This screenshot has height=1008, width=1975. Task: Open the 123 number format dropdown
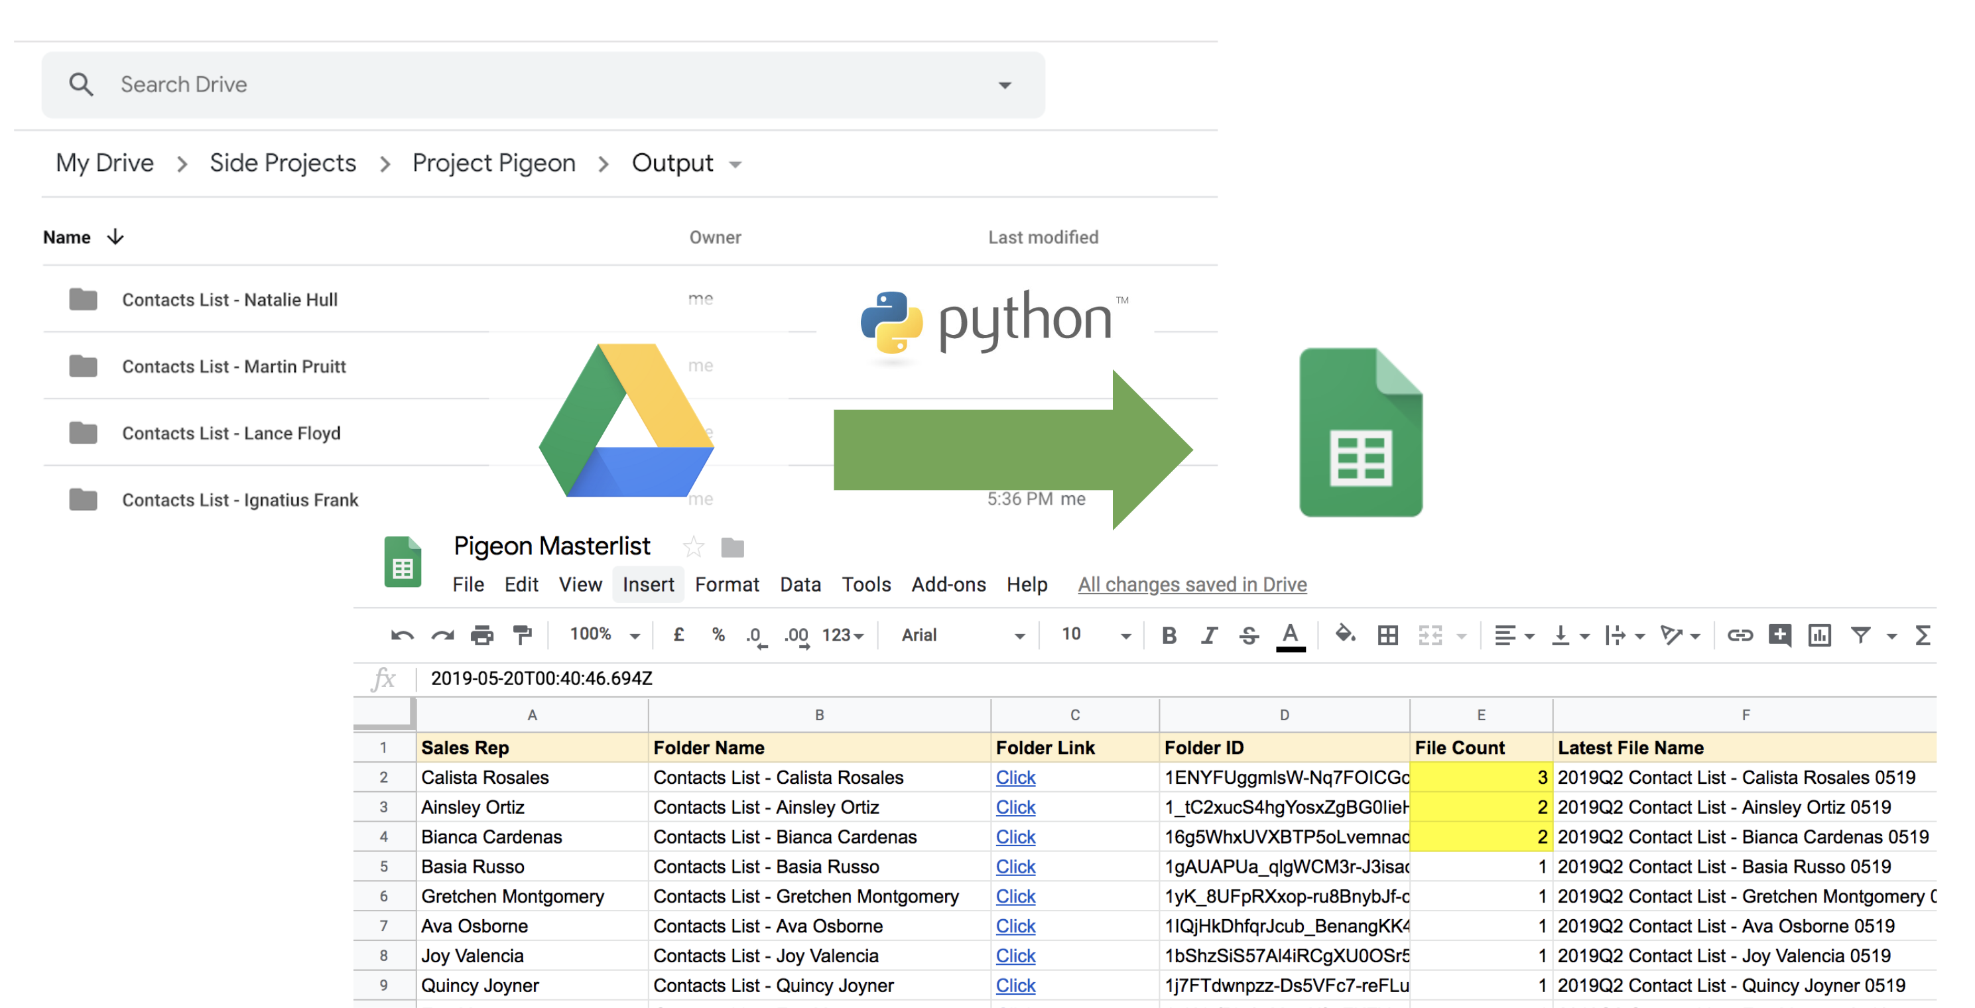point(843,635)
